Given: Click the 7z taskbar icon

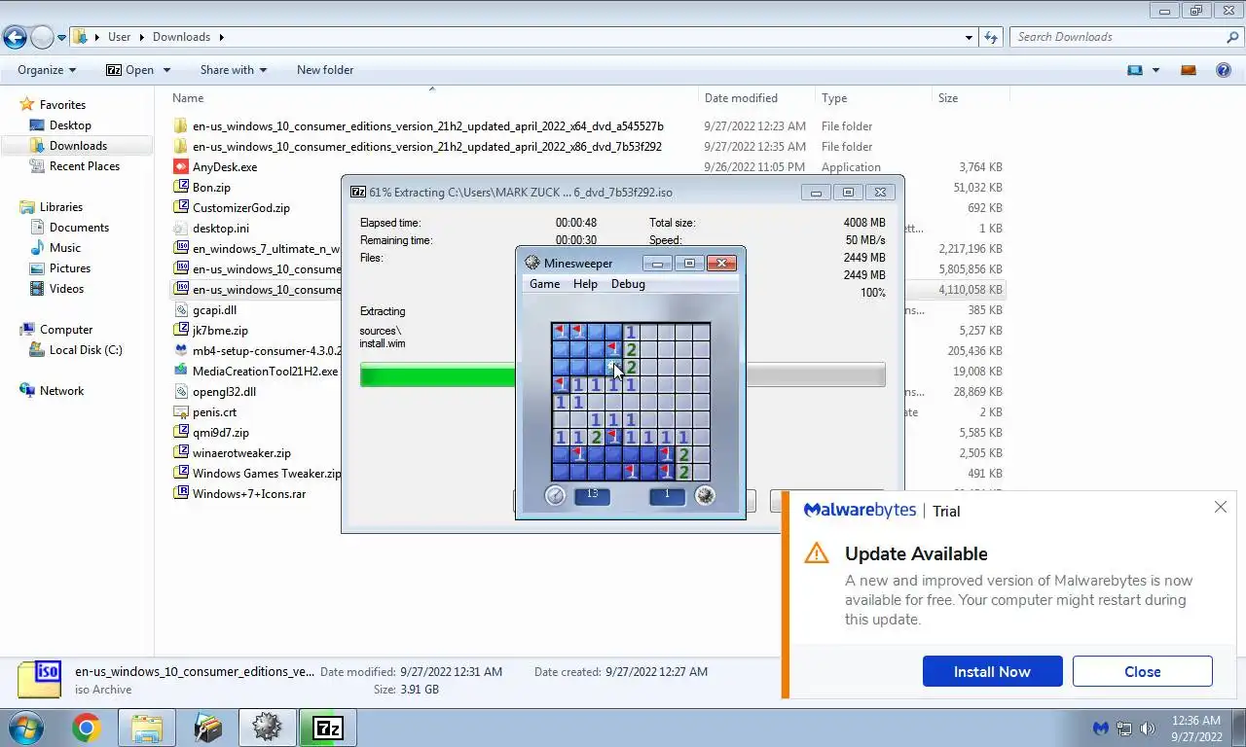Looking at the screenshot, I should pos(327,728).
